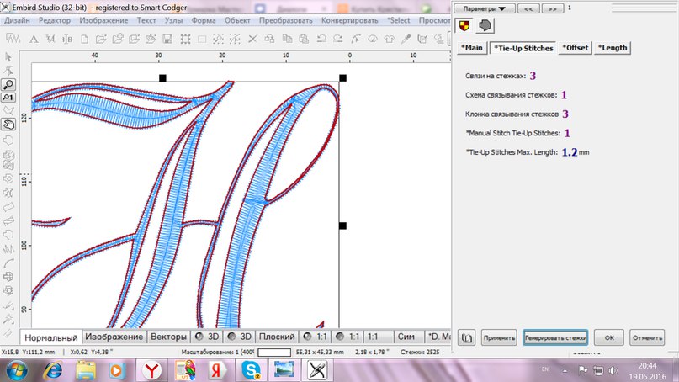The height and width of the screenshot is (382, 679).
Task: Select the arrow pointer tool
Action: click(x=8, y=56)
